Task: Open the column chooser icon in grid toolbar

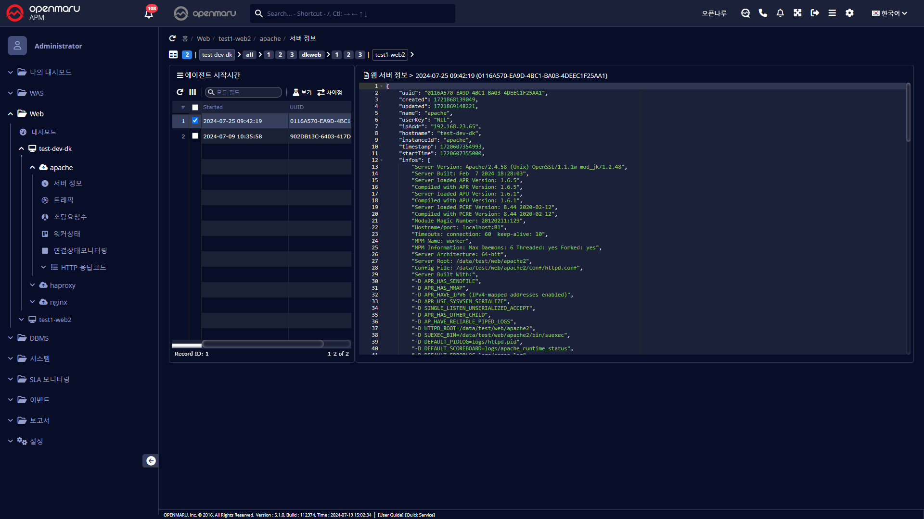Action: [192, 92]
